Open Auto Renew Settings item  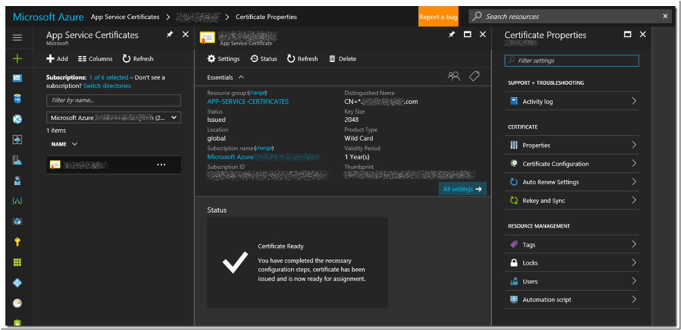pyautogui.click(x=572, y=182)
